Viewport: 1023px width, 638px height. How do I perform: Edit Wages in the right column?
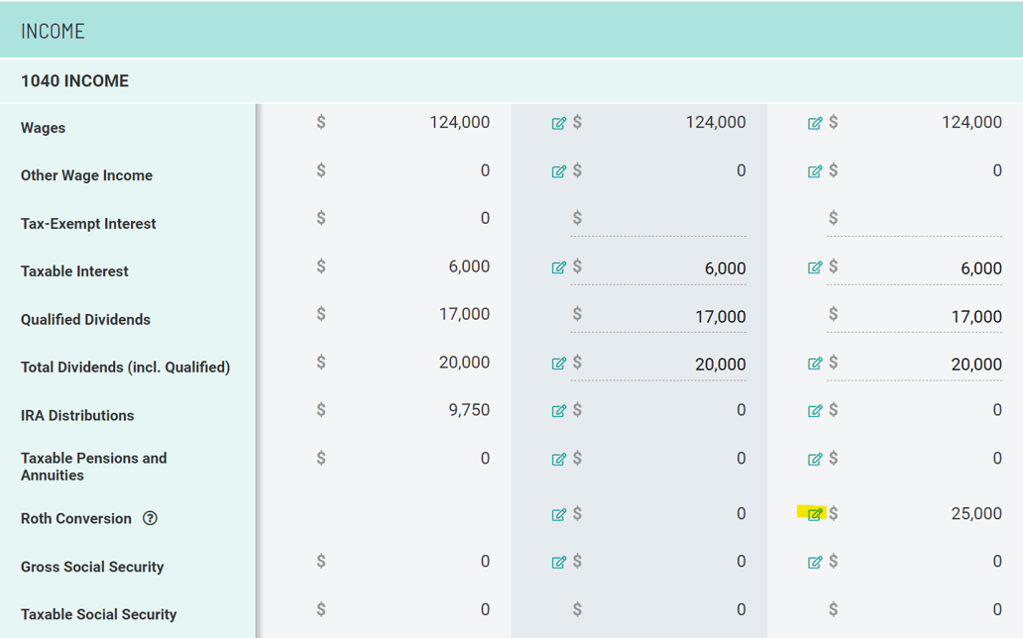(x=815, y=123)
